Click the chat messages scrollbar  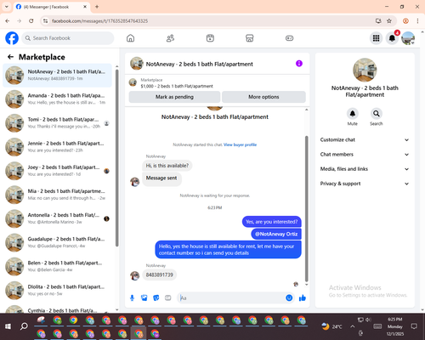click(306, 208)
